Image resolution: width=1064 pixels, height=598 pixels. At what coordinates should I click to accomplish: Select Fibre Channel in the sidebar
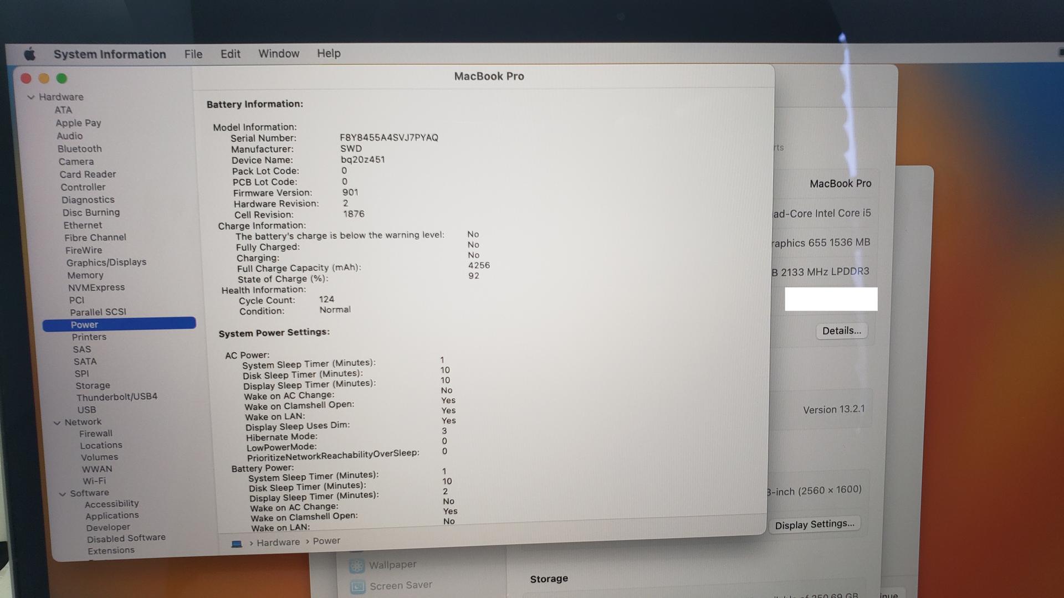tap(95, 238)
